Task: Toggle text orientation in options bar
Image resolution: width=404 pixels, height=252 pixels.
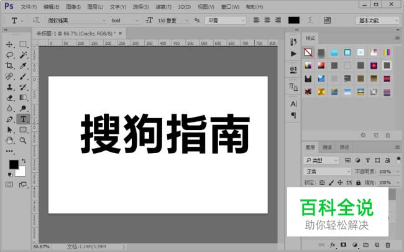Action: 36,20
